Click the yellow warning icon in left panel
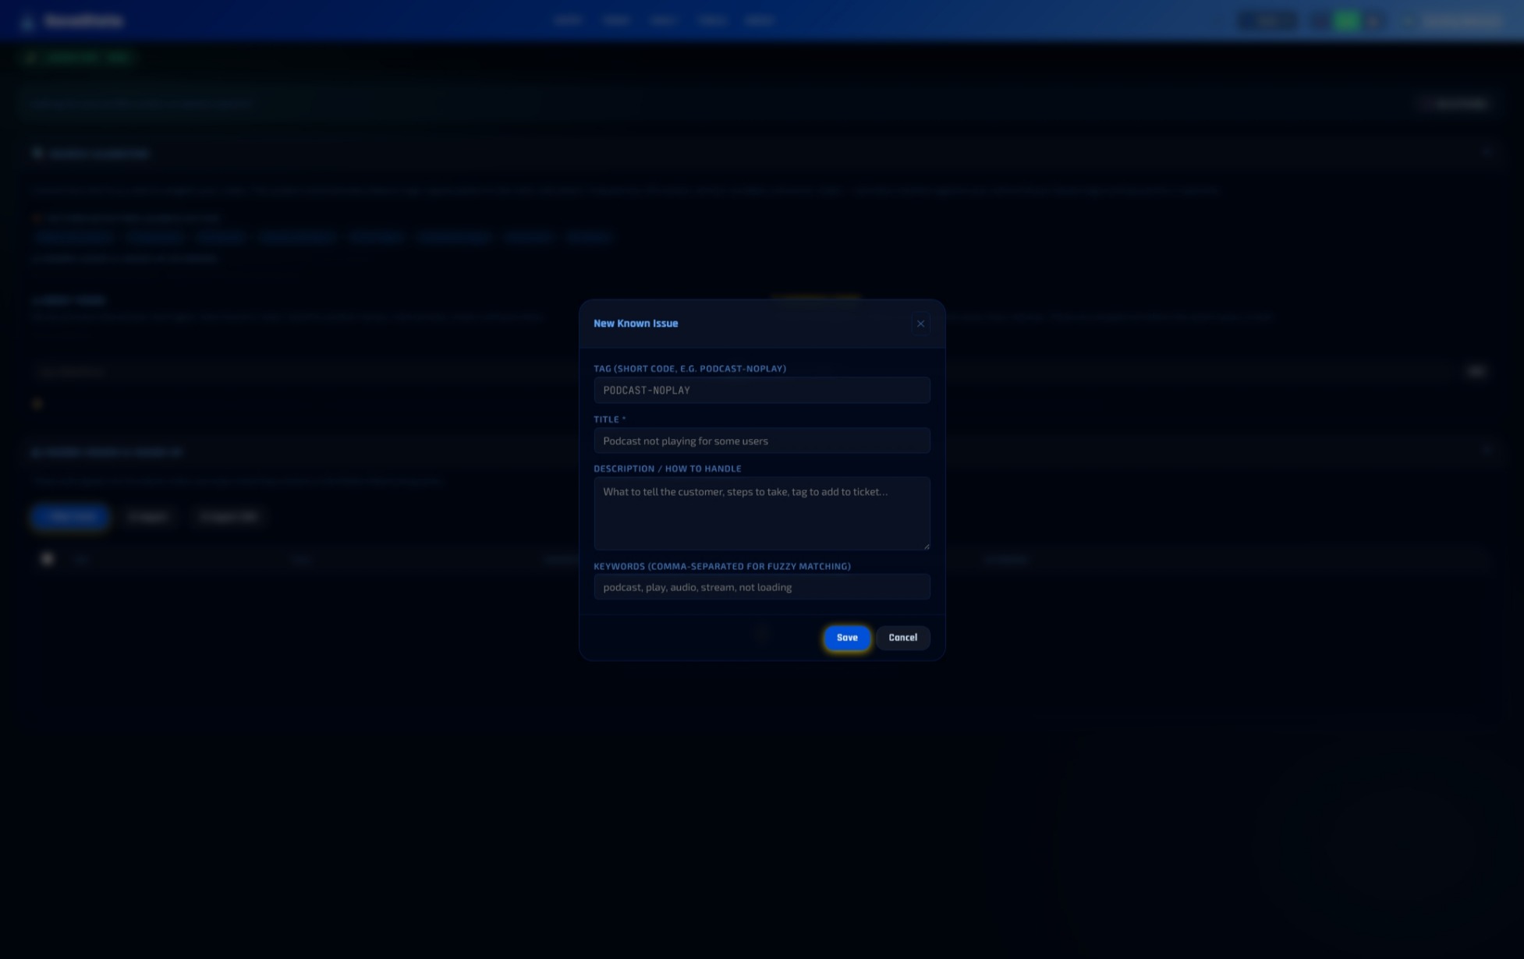The width and height of the screenshot is (1524, 959). pos(37,403)
